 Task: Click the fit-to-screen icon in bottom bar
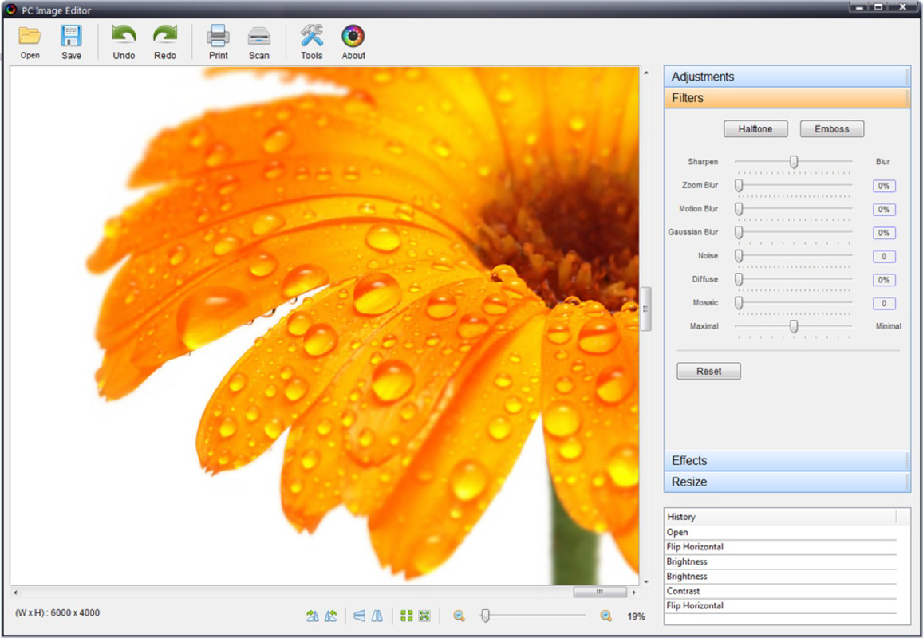tap(424, 616)
